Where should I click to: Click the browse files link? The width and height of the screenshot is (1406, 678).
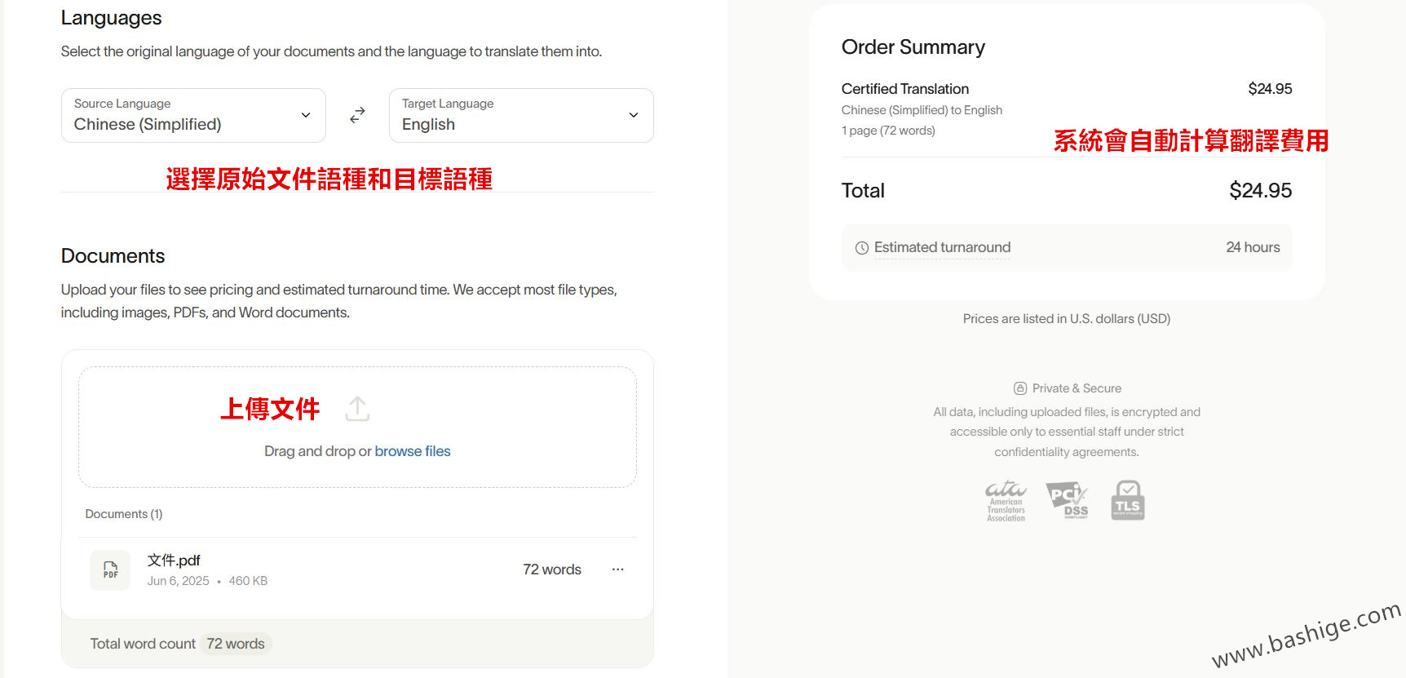pos(413,451)
